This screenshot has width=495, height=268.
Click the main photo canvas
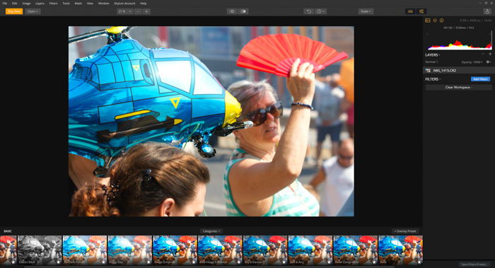tap(211, 121)
